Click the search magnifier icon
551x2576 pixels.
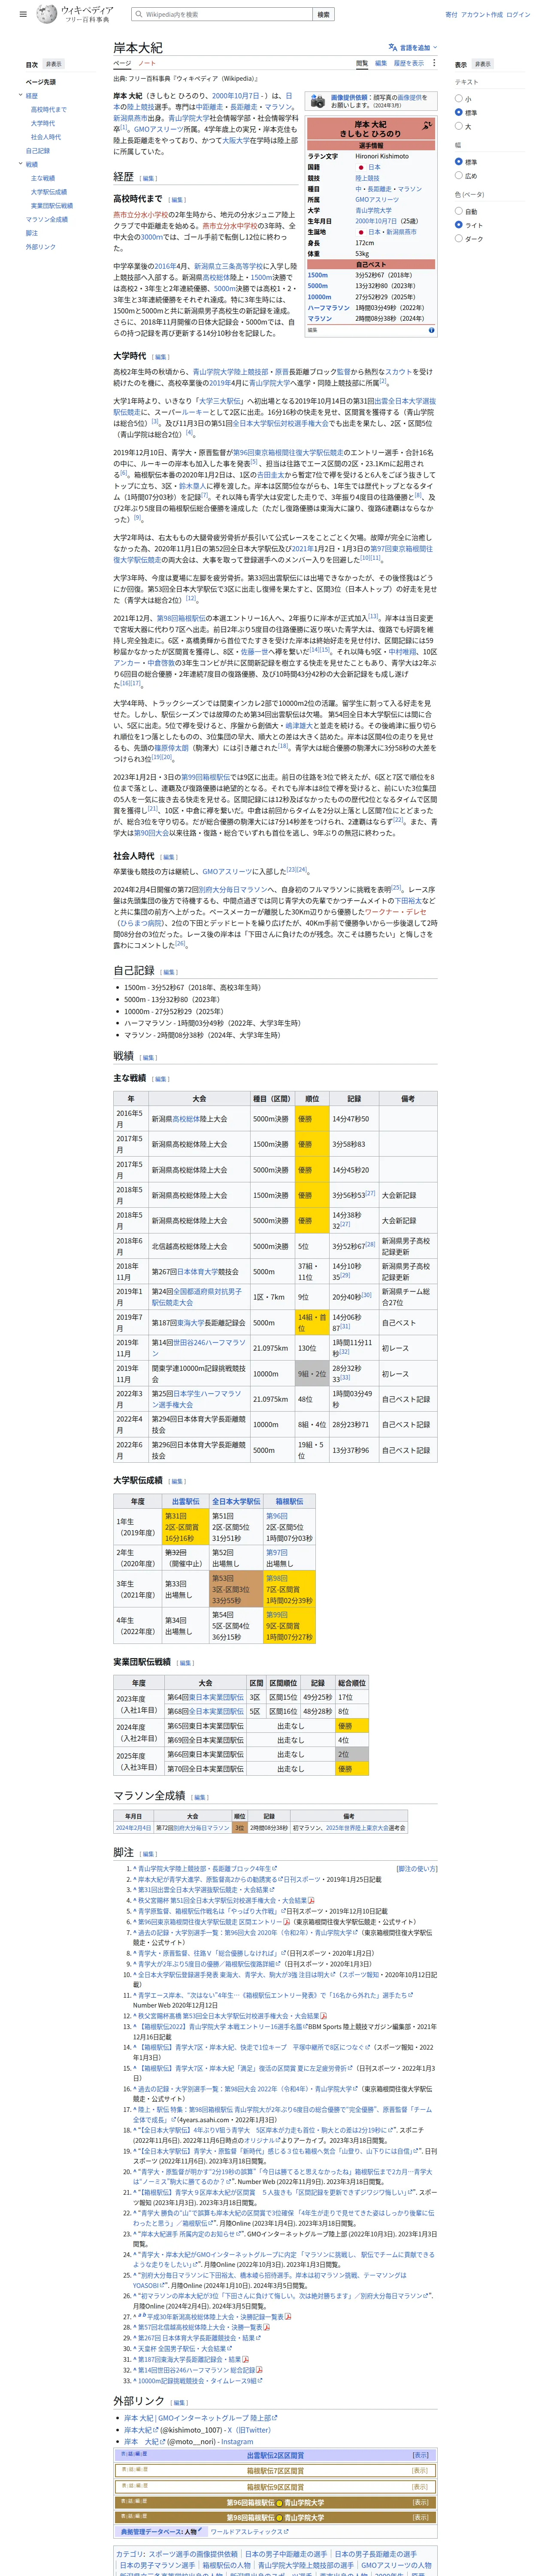[139, 15]
